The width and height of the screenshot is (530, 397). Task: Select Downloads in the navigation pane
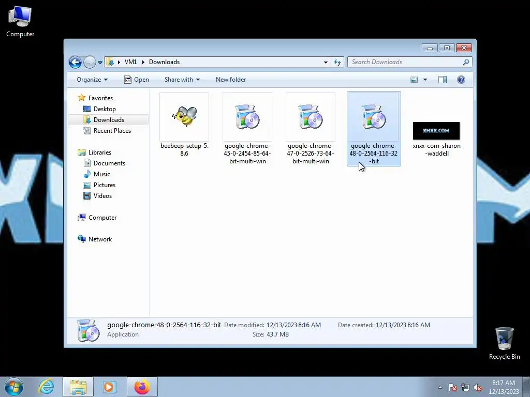109,120
